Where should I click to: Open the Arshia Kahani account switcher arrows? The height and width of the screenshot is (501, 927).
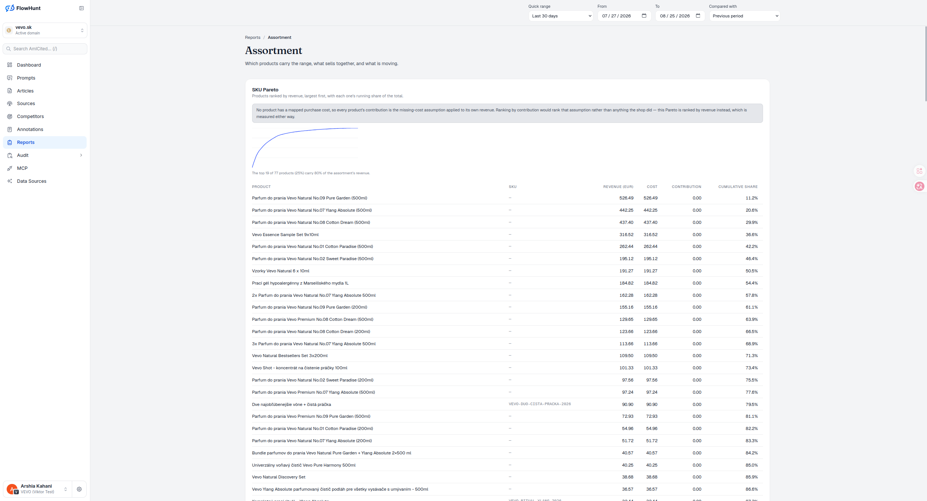click(x=66, y=489)
